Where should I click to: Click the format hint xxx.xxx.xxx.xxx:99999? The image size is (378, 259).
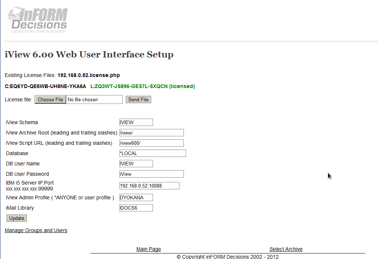[x=29, y=189]
